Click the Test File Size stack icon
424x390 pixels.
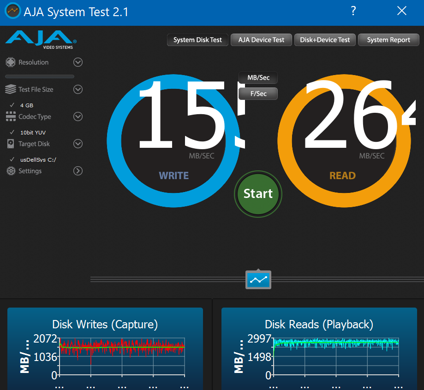[11, 89]
